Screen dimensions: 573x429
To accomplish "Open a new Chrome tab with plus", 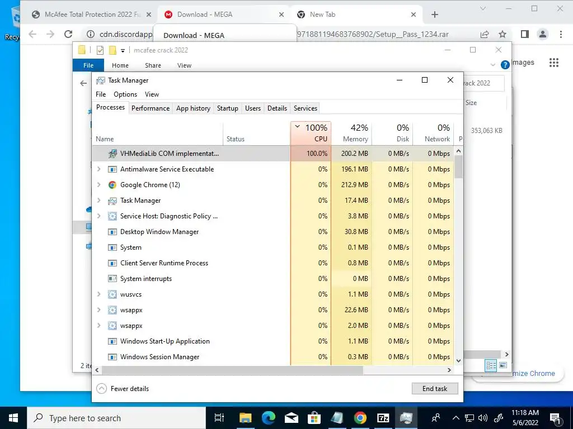I will (434, 15).
